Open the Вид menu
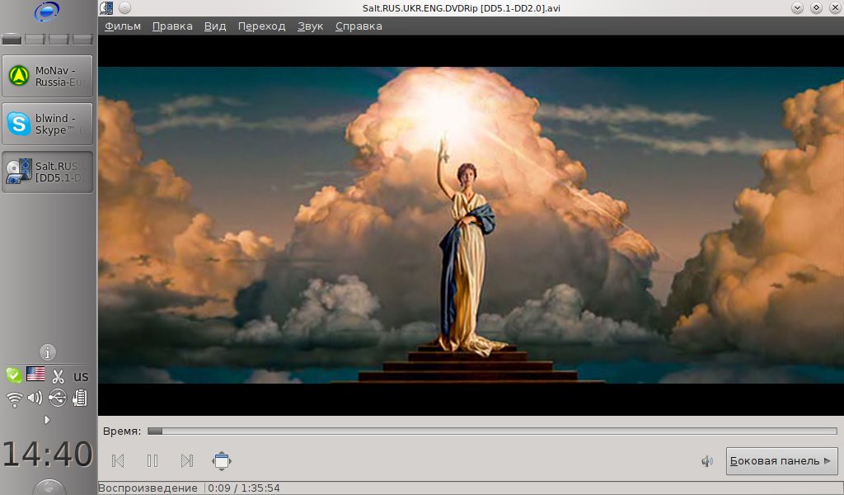Viewport: 844px width, 495px height. [x=215, y=26]
